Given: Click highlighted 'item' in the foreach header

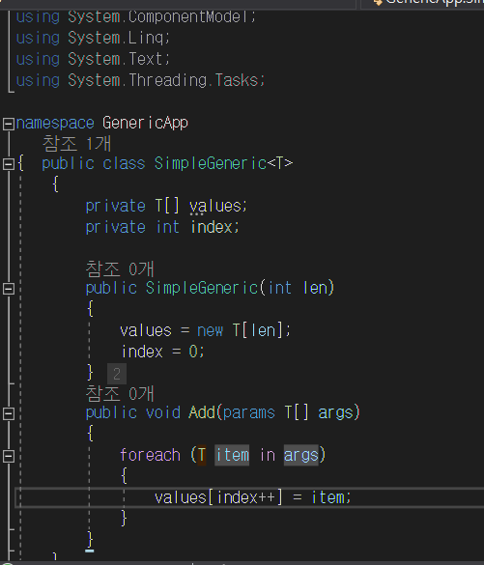Looking at the screenshot, I should (x=232, y=455).
